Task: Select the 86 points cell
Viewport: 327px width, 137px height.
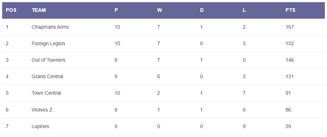Action: tap(288, 110)
